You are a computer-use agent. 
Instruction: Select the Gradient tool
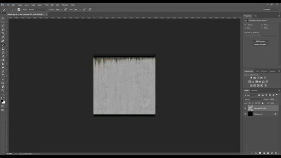coord(3,60)
